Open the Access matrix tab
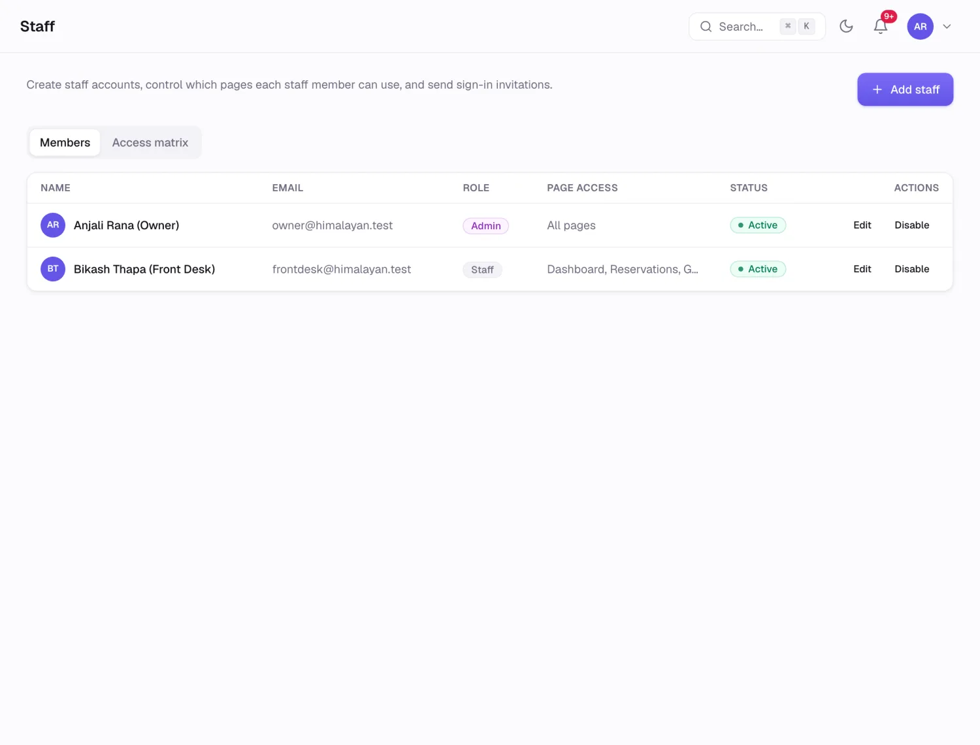The height and width of the screenshot is (745, 980). (x=150, y=142)
